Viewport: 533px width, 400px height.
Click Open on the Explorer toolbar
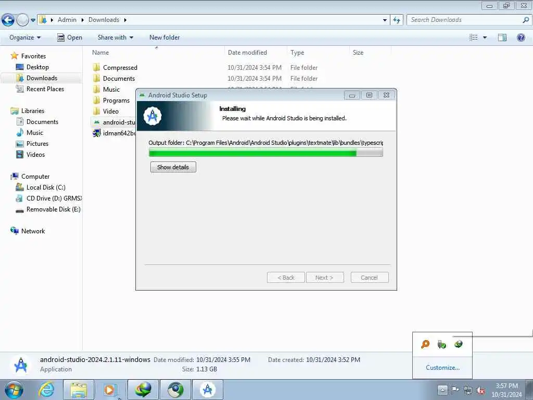70,37
